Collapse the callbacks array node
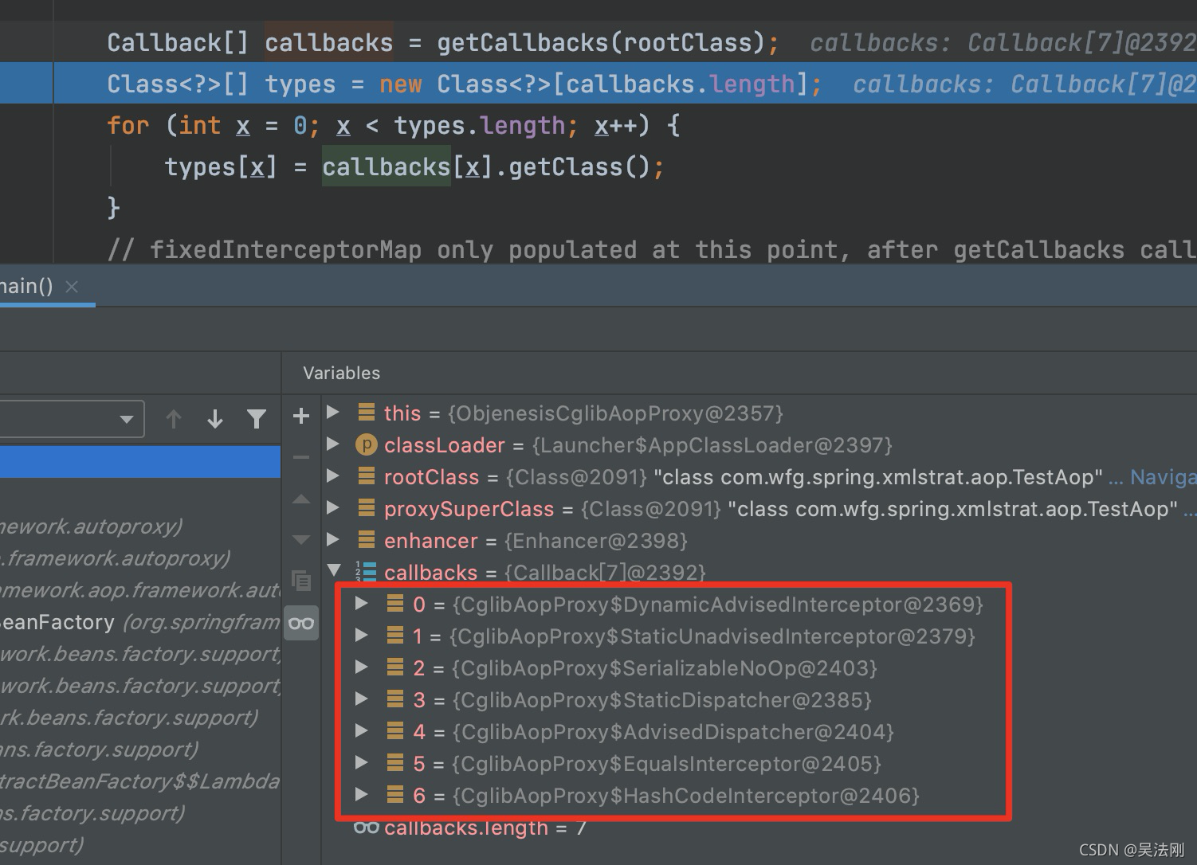The width and height of the screenshot is (1197, 865). pos(334,571)
